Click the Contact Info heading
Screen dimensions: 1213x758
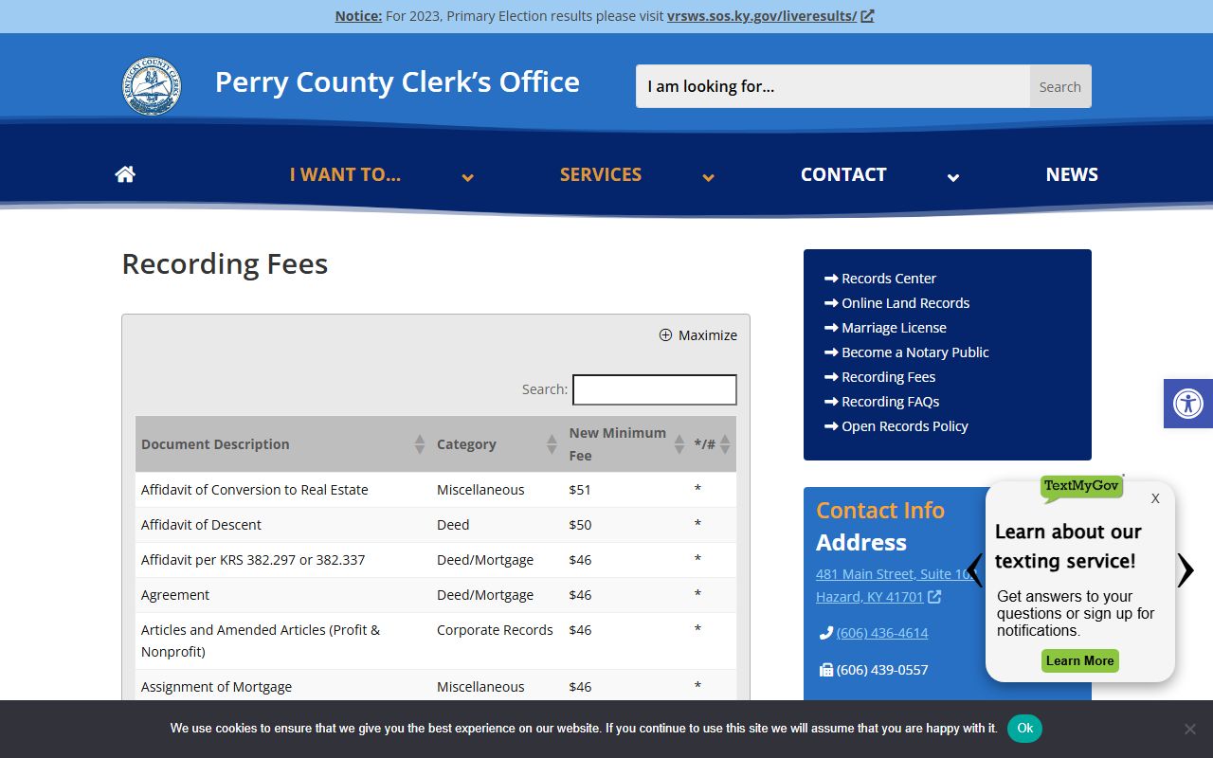click(x=880, y=510)
